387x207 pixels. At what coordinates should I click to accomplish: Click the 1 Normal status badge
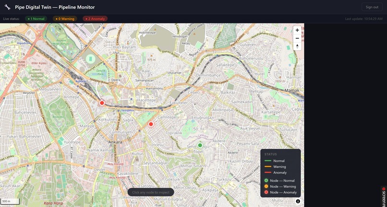coord(36,19)
